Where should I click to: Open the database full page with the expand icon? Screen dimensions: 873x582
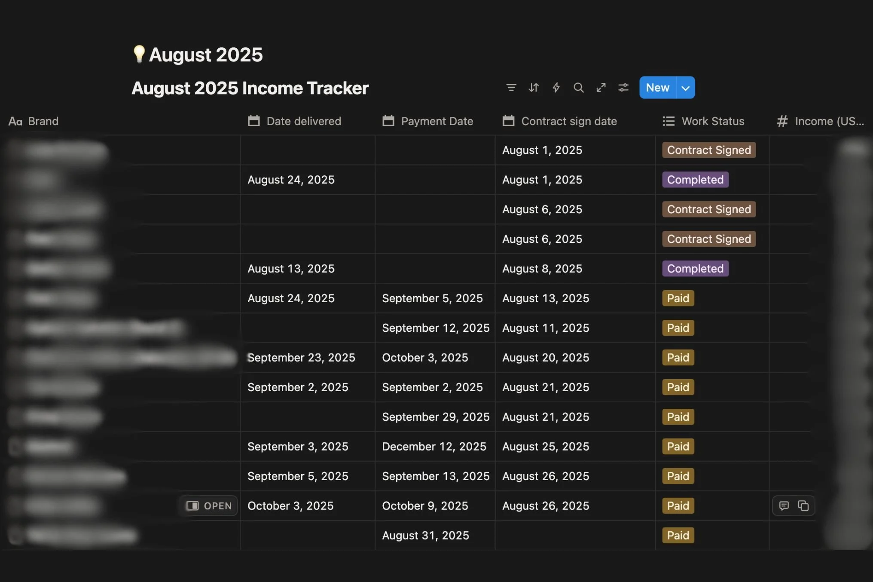pos(601,88)
